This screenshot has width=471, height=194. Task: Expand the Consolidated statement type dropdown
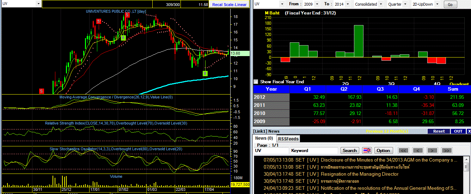coord(381,4)
